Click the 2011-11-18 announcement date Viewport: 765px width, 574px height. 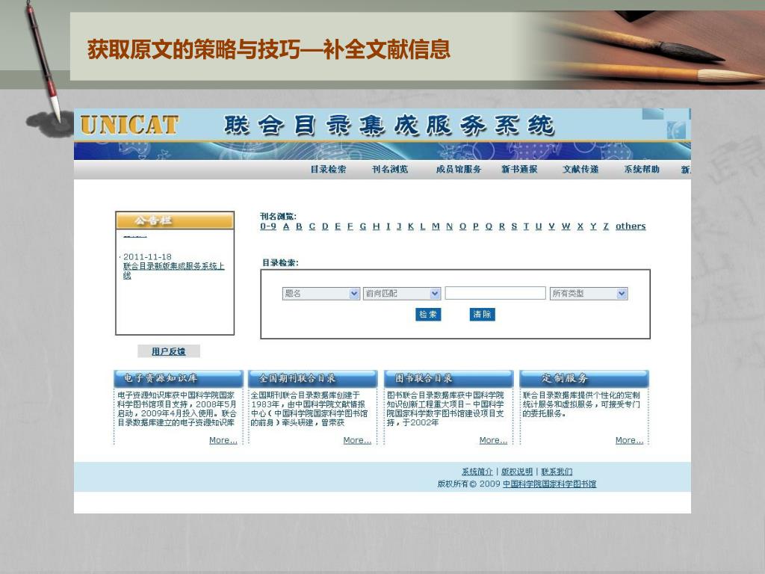147,257
